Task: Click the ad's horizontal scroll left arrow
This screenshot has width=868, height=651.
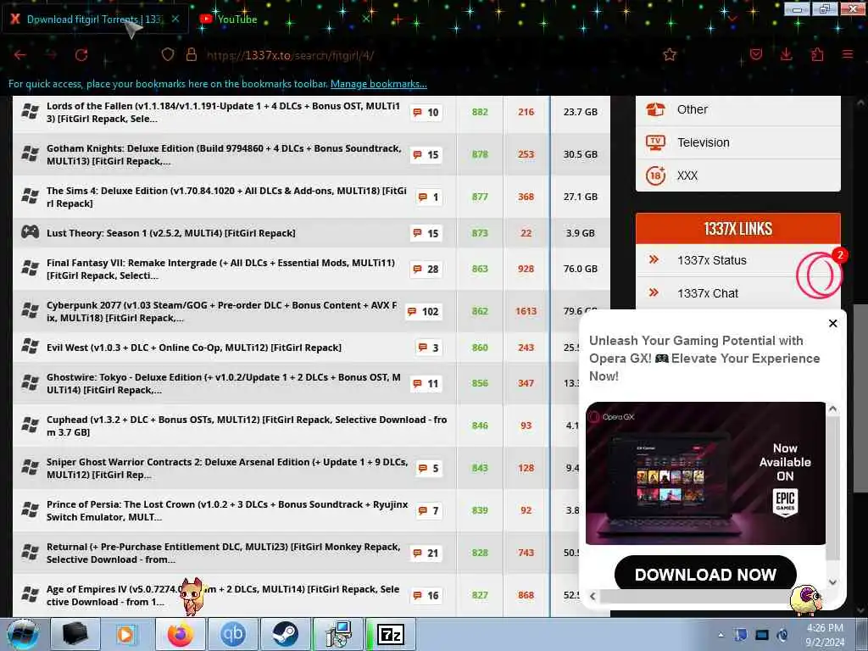Action: (x=593, y=596)
